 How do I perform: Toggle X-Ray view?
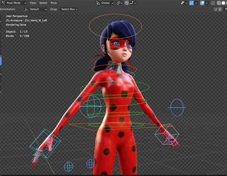point(213,3)
